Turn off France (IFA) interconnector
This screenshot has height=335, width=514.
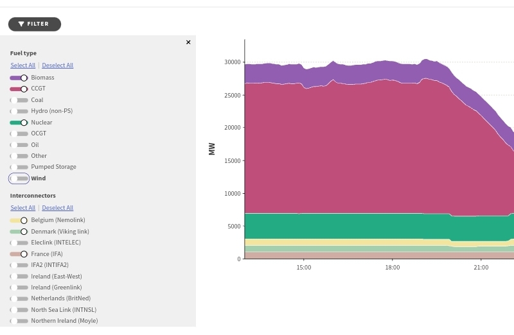point(19,254)
